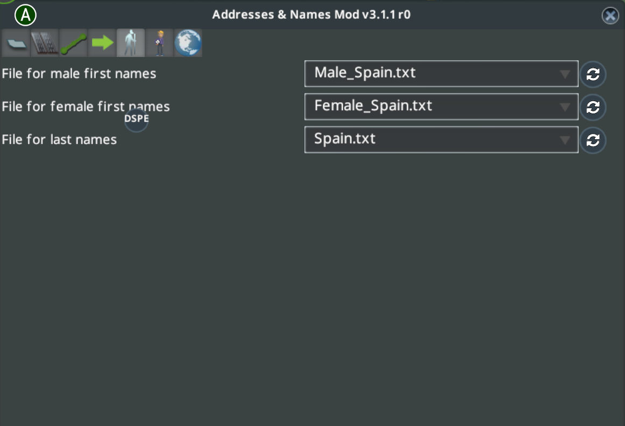Open the Male_Spain.txt dropdown
The width and height of the screenshot is (625, 426).
click(441, 74)
